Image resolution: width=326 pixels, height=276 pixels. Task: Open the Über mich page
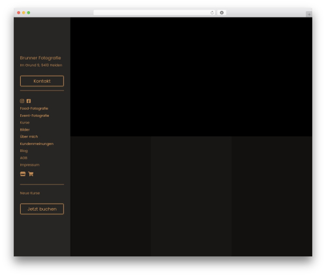coord(29,136)
